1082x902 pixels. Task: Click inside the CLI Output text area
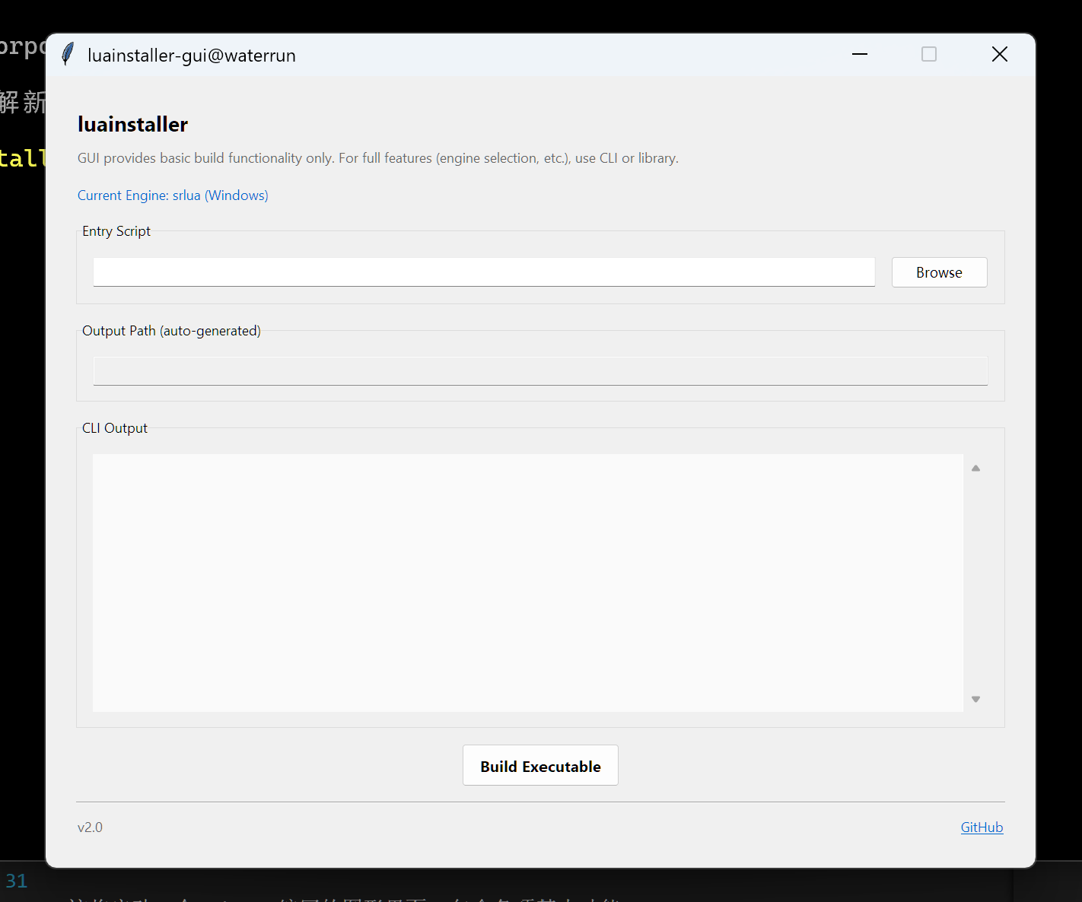click(528, 583)
